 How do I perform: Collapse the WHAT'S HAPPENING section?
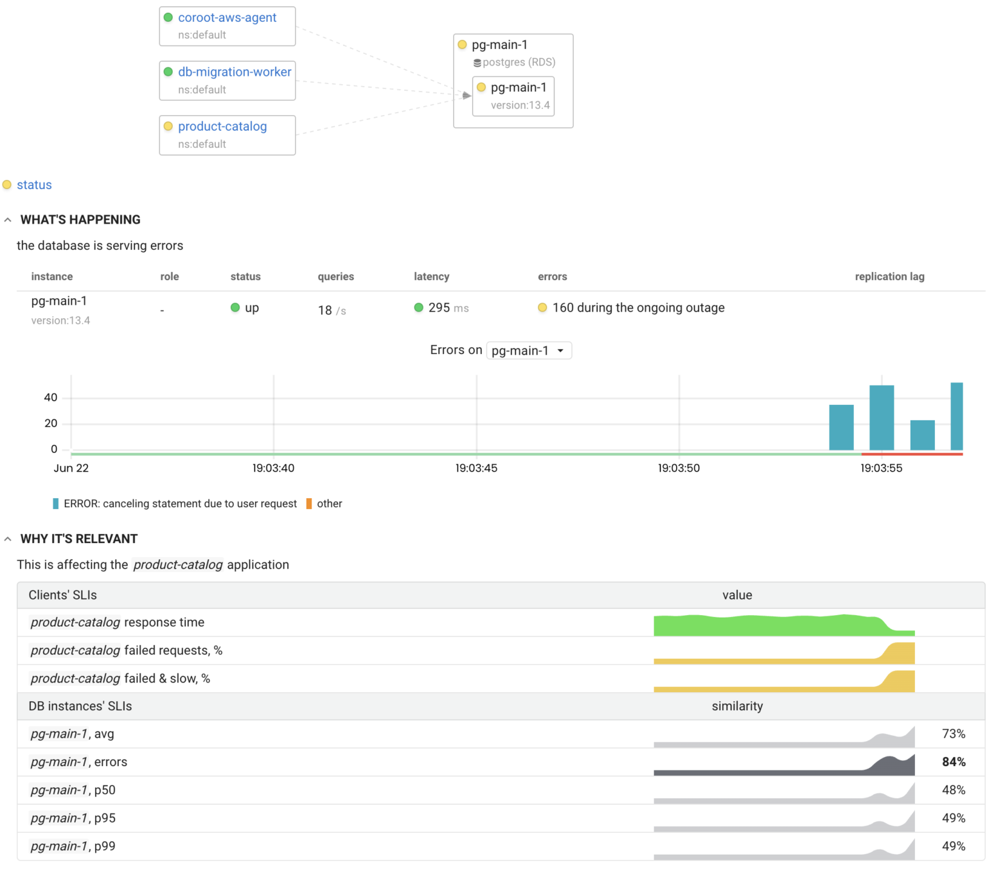coord(8,219)
